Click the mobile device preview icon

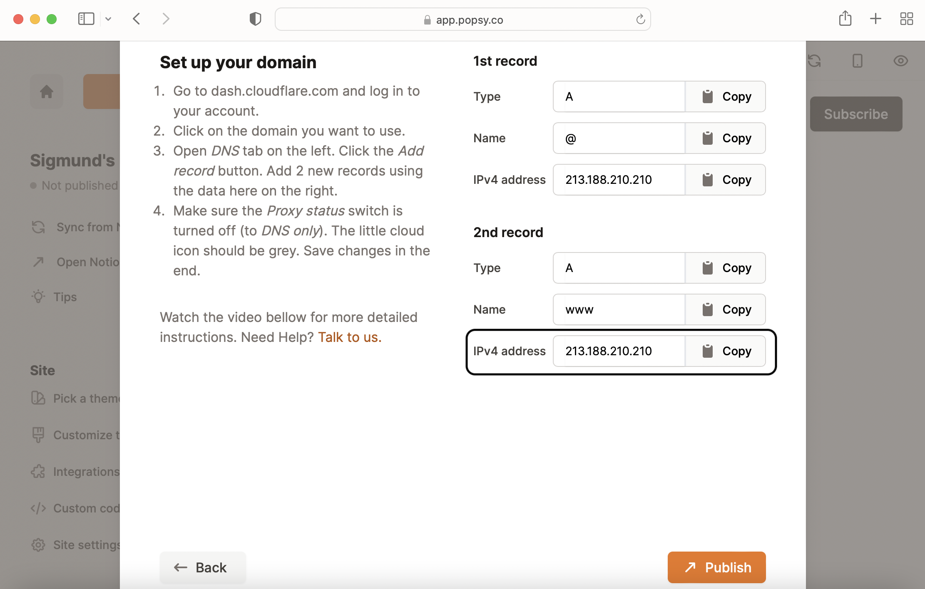[x=857, y=61]
